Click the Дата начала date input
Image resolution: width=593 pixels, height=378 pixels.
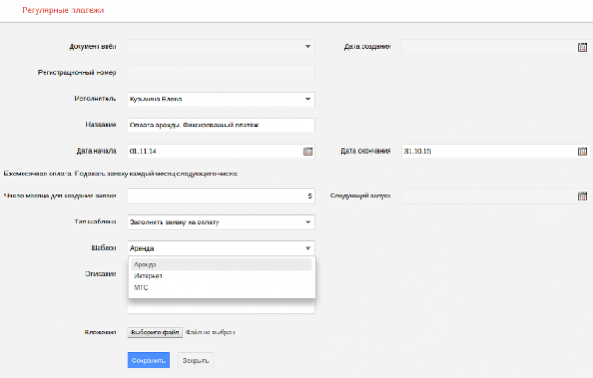213,151
